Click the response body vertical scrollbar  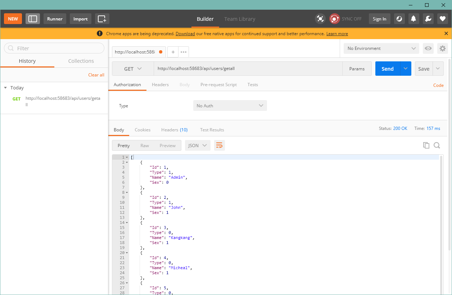point(441,225)
